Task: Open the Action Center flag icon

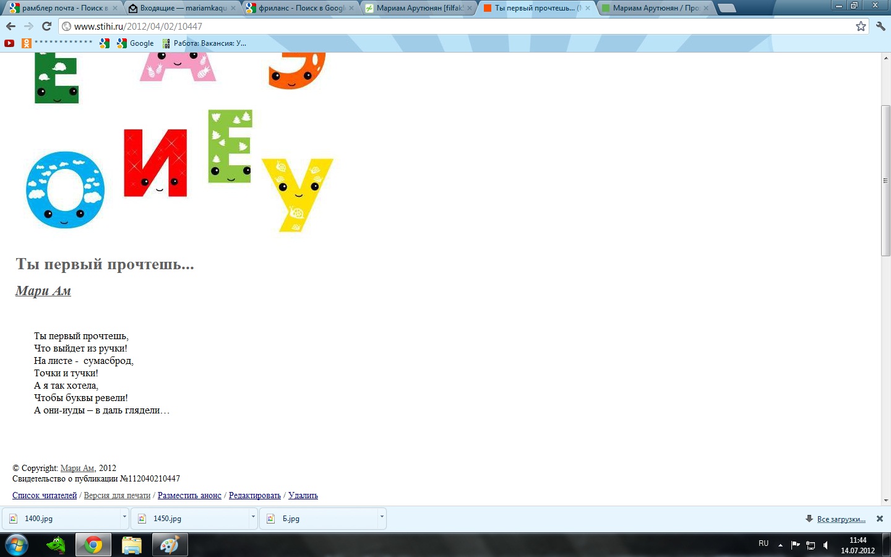Action: (795, 545)
